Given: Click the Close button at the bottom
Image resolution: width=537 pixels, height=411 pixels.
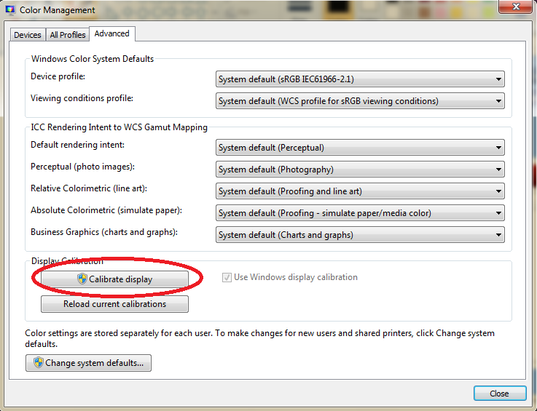Looking at the screenshot, I should (x=500, y=394).
